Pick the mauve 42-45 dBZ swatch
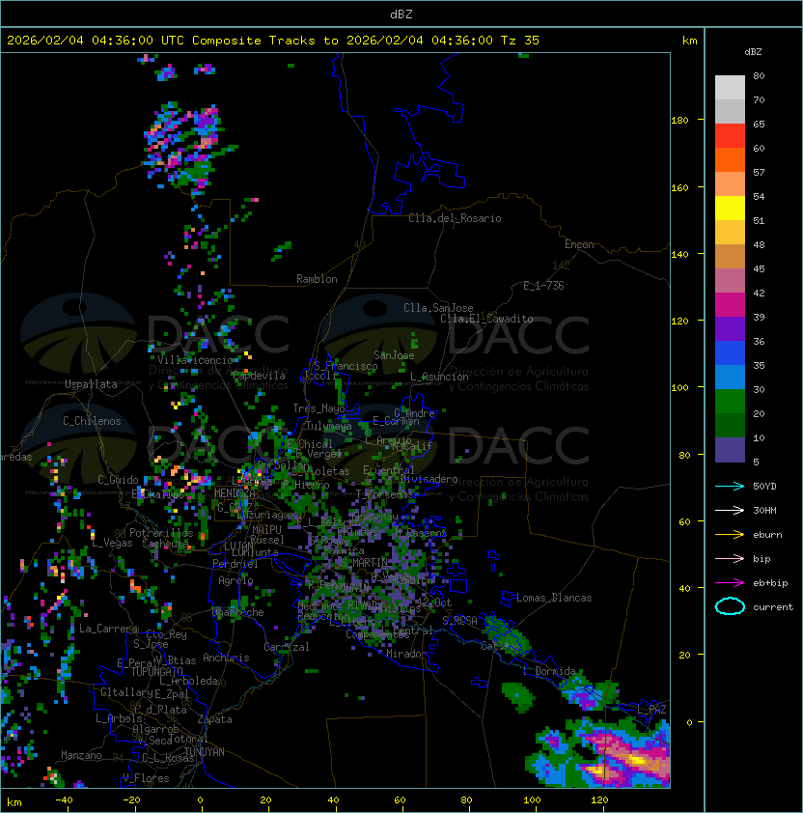The image size is (803, 813). coord(730,281)
